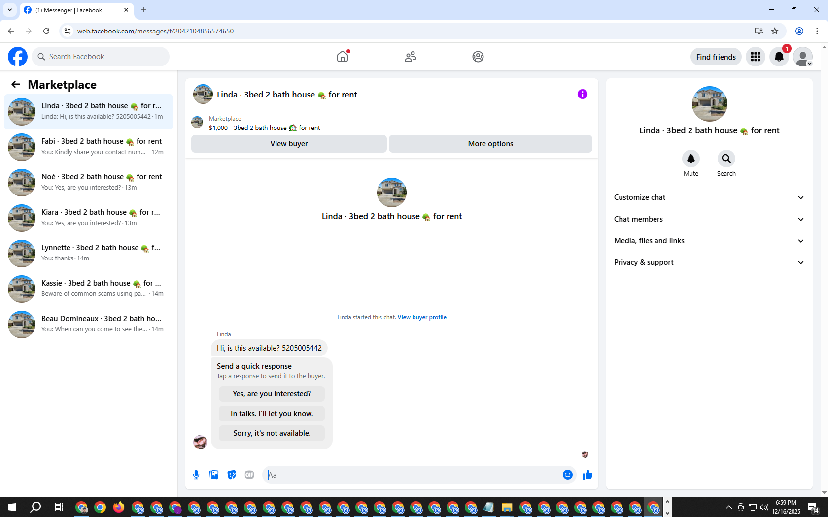Open the Facebook menu grid icon

[756, 57]
